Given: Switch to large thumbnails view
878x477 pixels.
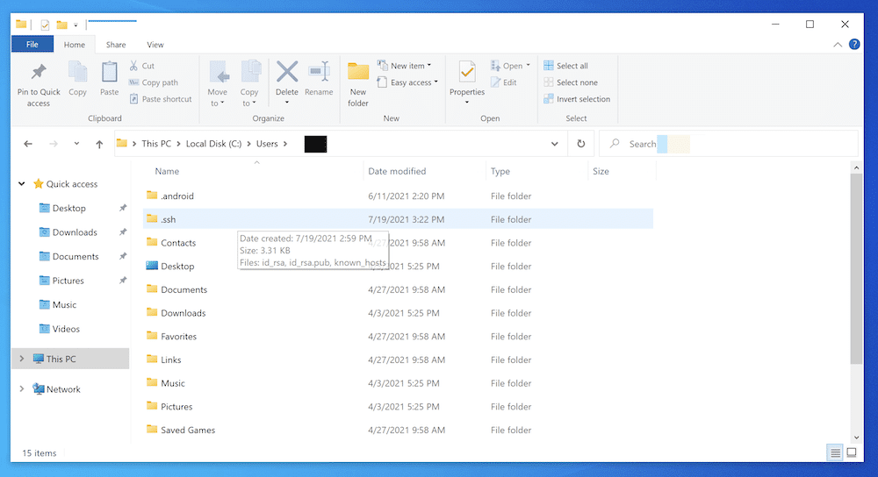Looking at the screenshot, I should [851, 453].
